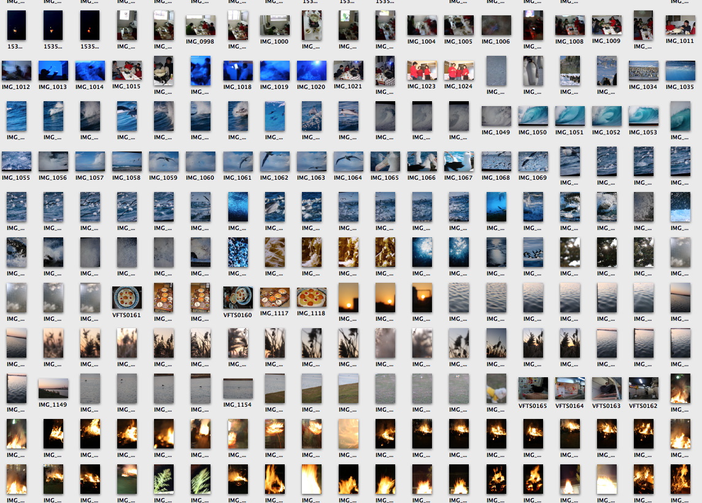Open the VFTS0161 plate thumbnail
Viewport: 702px width, 503px height.
tap(126, 298)
